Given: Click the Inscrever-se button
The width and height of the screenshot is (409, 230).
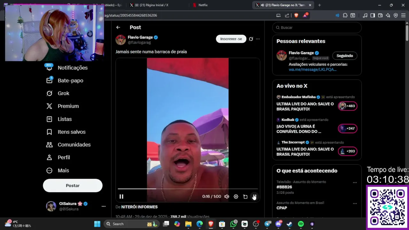Looking at the screenshot, I should (231, 39).
